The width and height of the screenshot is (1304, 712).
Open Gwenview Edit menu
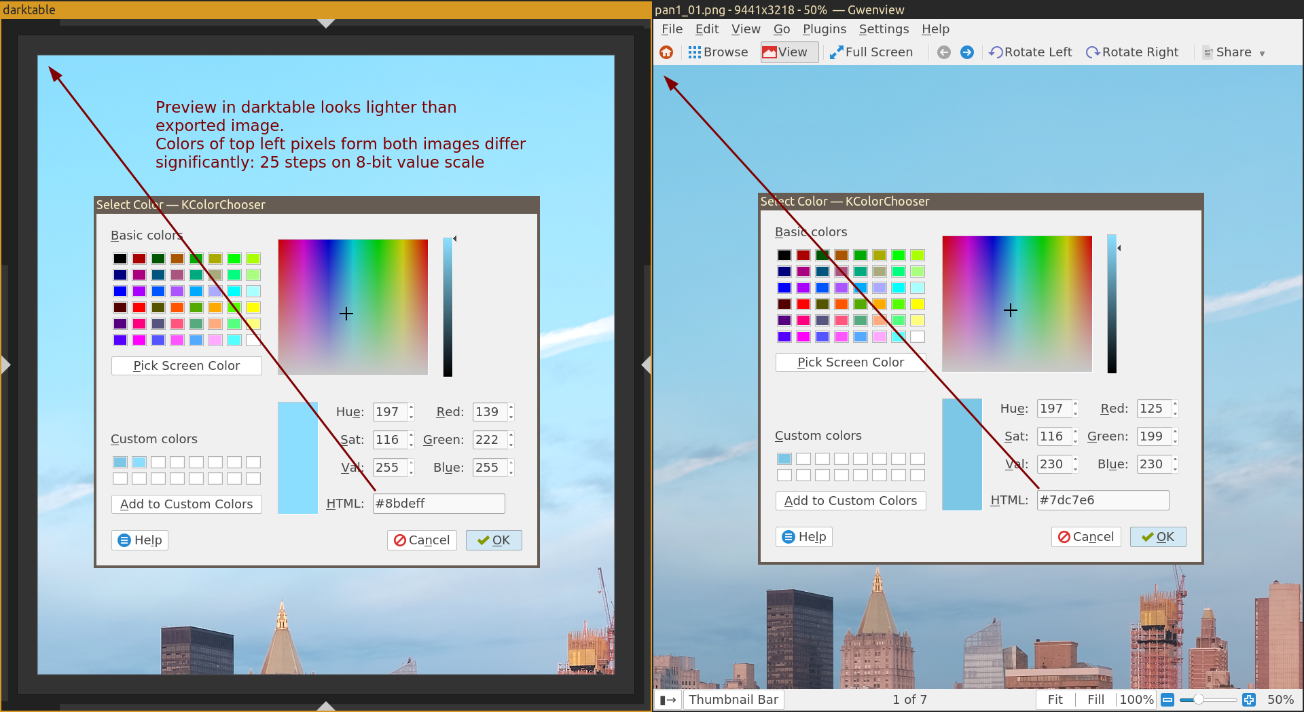click(x=706, y=29)
